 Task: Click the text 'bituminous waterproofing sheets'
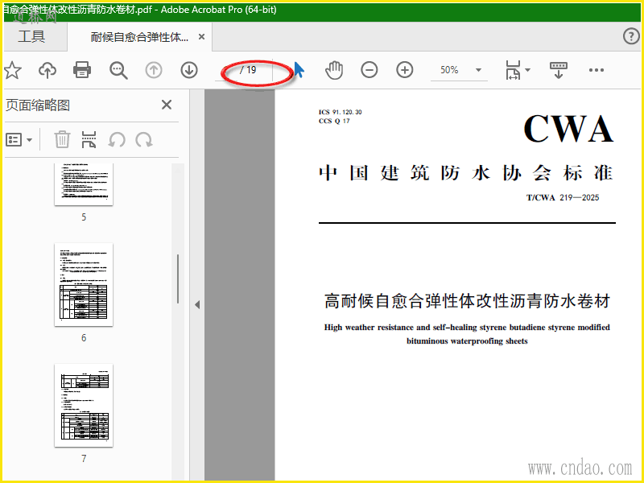click(x=467, y=341)
